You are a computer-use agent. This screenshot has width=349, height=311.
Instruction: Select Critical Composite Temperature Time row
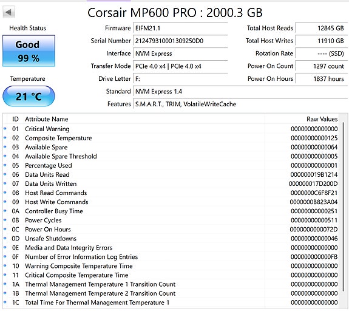171,275
